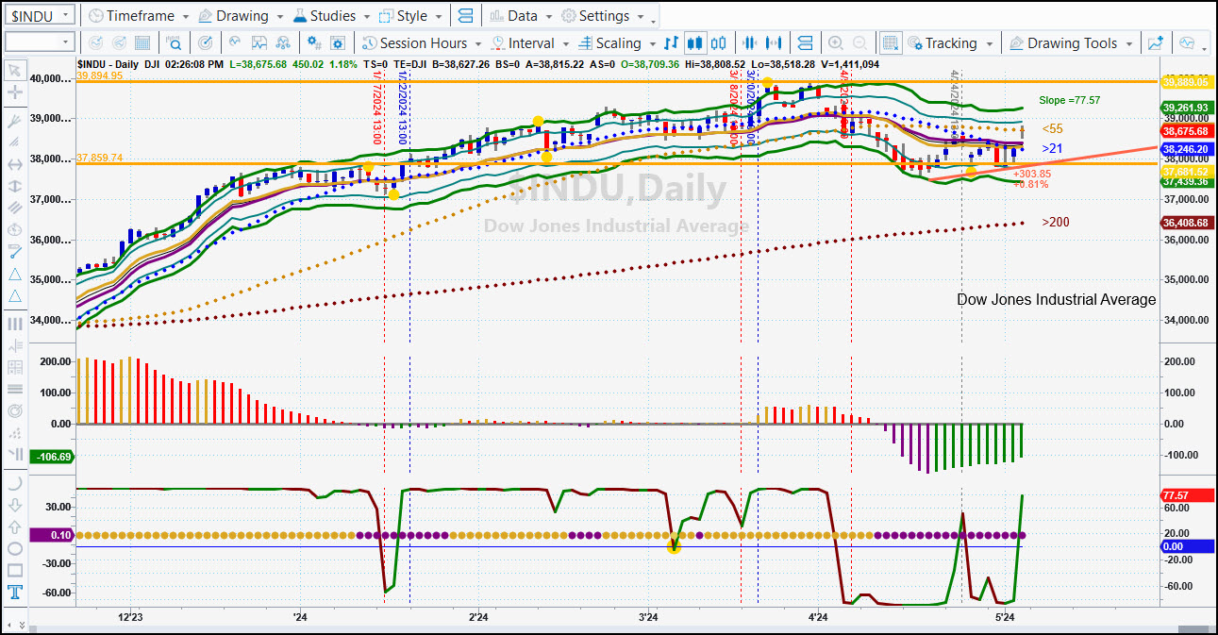Click the '>200' moving average label
The width and height of the screenshot is (1218, 635).
1055,222
